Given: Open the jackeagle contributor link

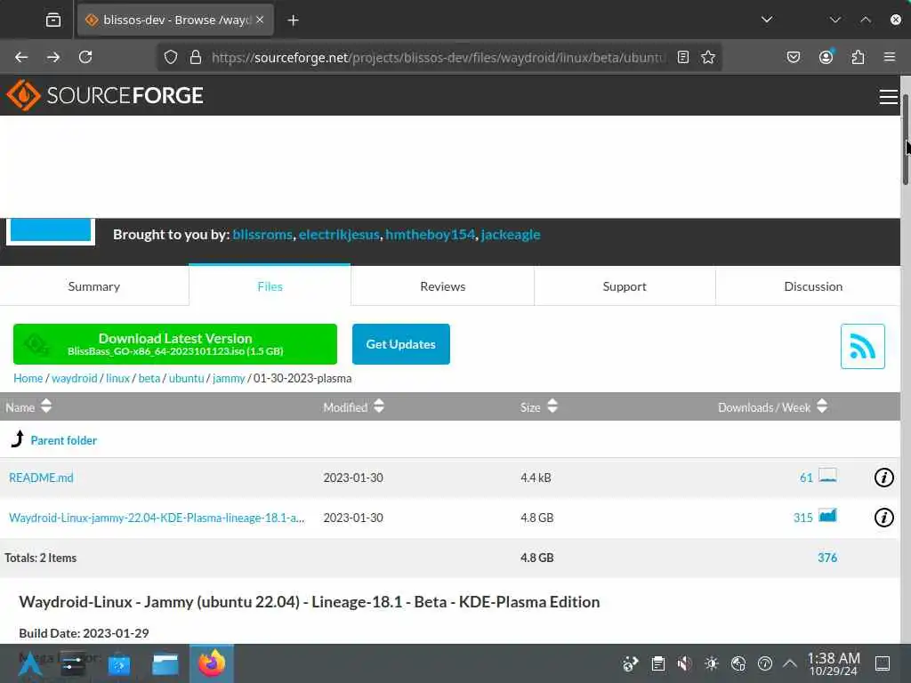Looking at the screenshot, I should 510,234.
